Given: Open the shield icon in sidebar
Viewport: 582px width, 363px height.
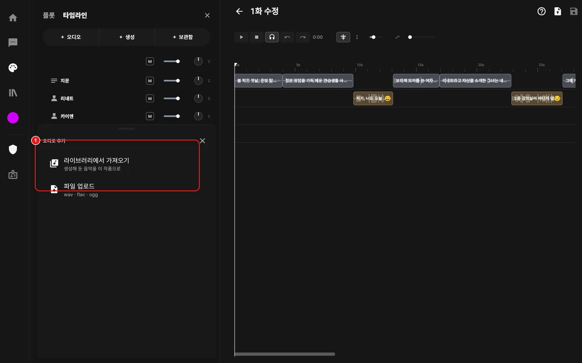Looking at the screenshot, I should (13, 150).
